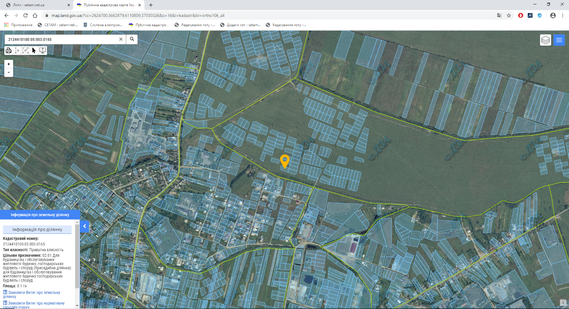Viewport: 569px width, 309px height.
Task: Click info panel scrollbar down arrow
Action: [x=77, y=306]
